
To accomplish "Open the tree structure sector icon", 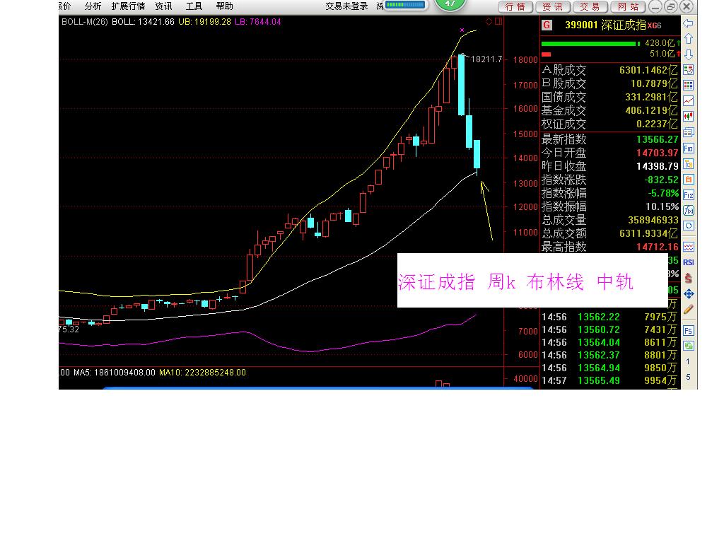I will (688, 164).
